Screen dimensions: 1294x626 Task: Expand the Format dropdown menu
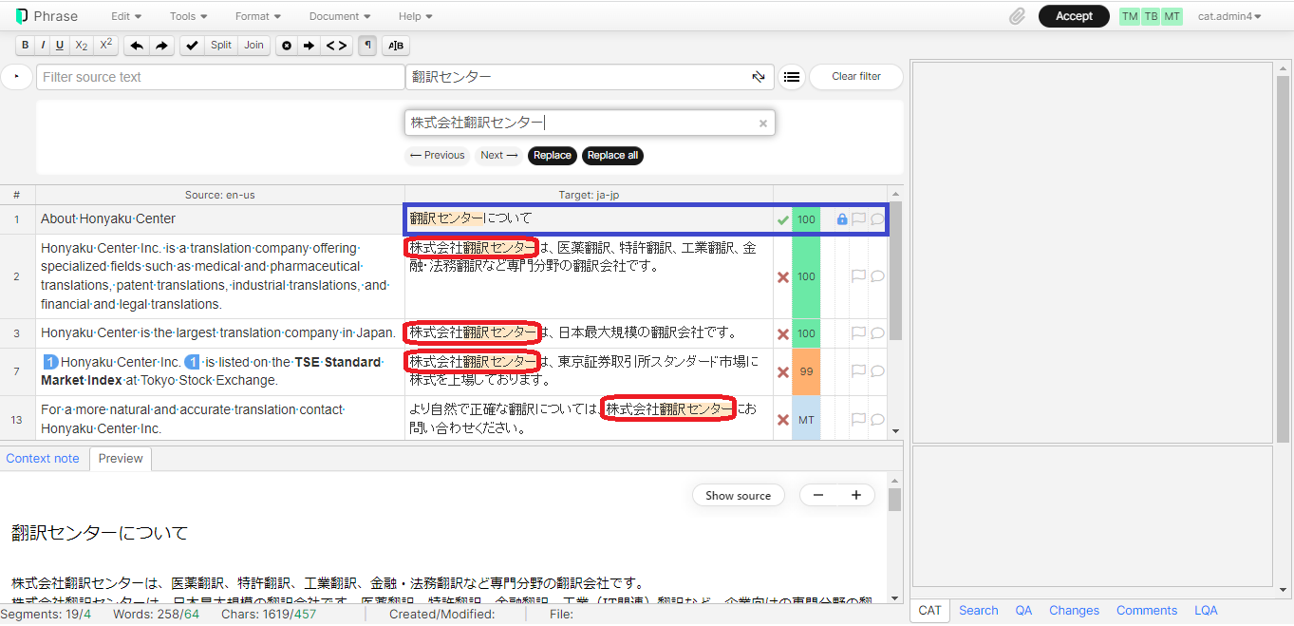point(257,16)
